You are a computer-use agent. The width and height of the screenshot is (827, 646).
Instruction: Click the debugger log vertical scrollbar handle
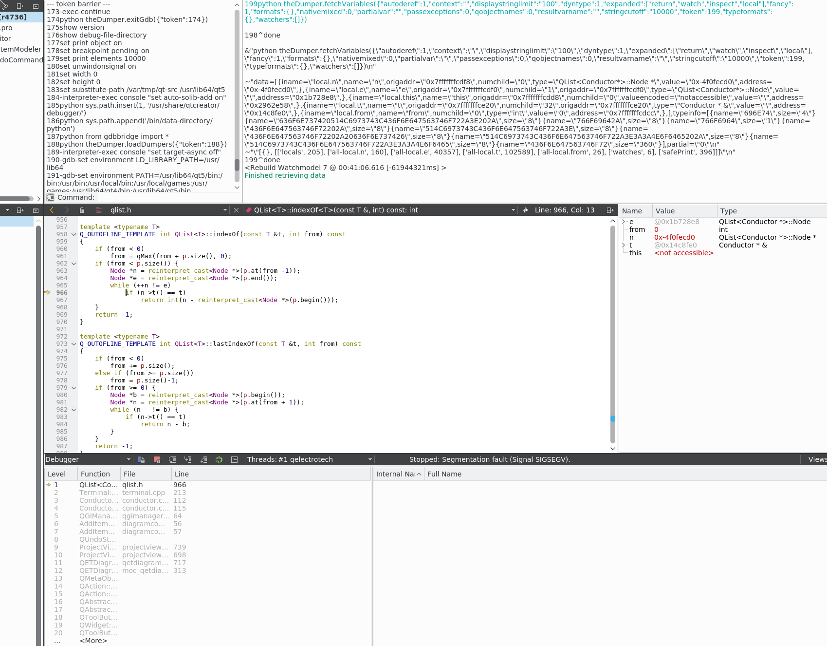237,165
